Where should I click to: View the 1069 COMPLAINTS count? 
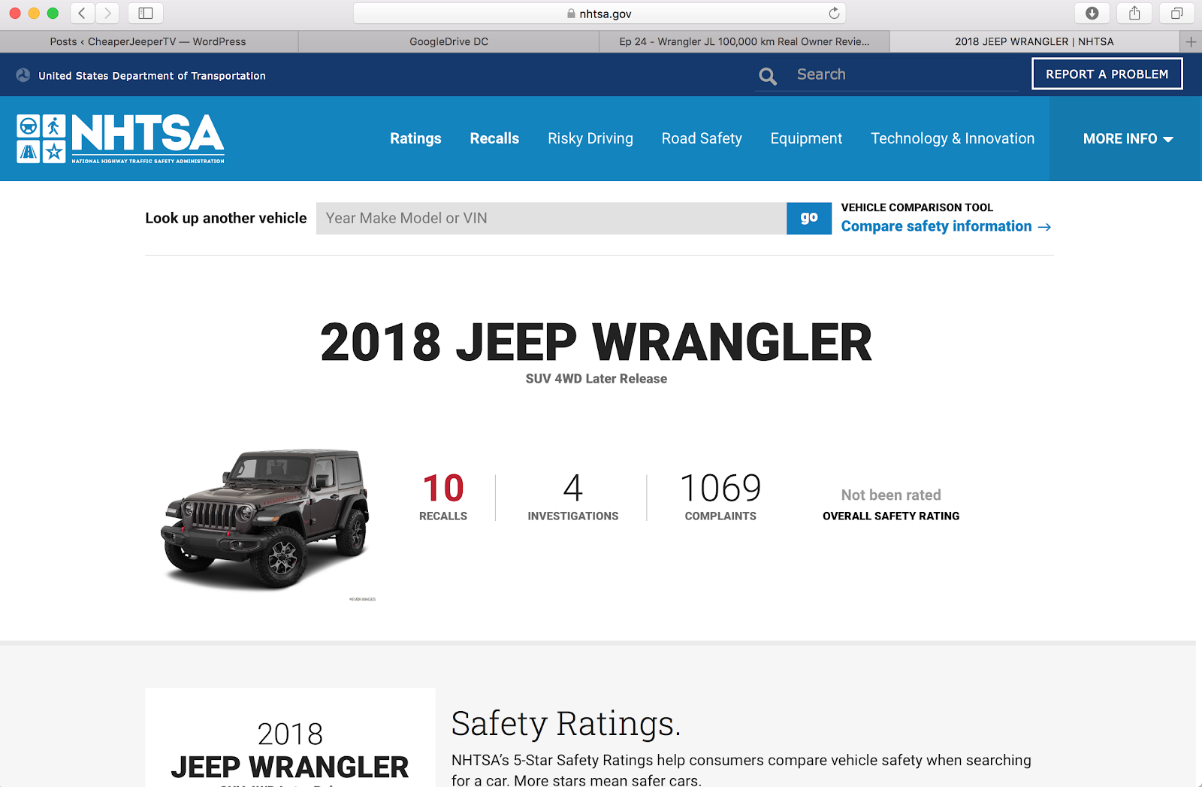click(x=720, y=496)
